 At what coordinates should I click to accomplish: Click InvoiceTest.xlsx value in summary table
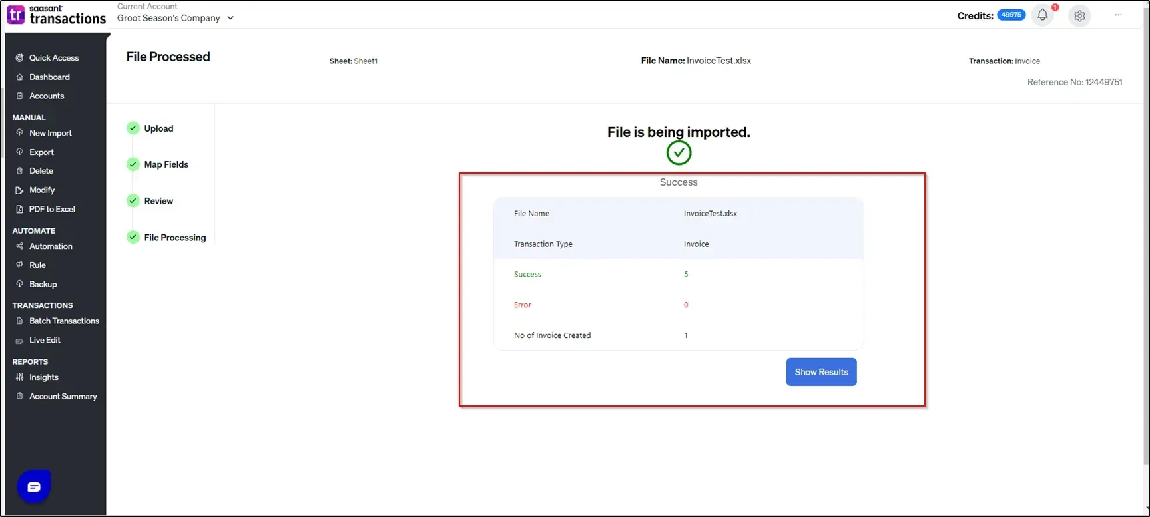[x=711, y=214]
